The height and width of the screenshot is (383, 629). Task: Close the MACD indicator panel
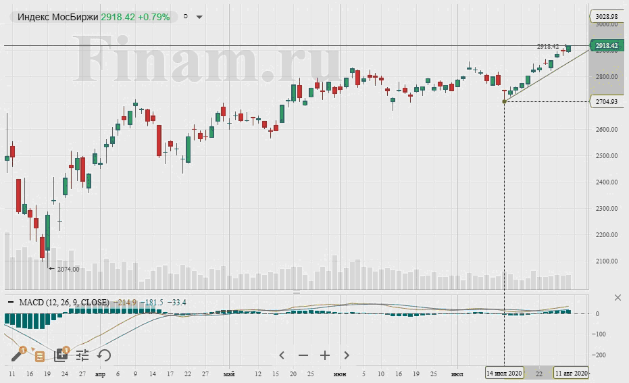(618, 298)
